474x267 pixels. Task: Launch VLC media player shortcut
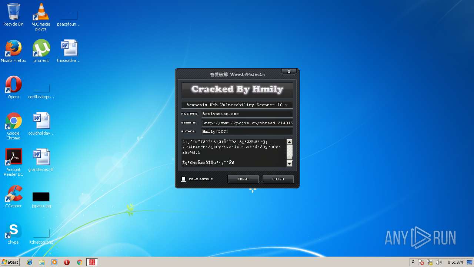(41, 17)
